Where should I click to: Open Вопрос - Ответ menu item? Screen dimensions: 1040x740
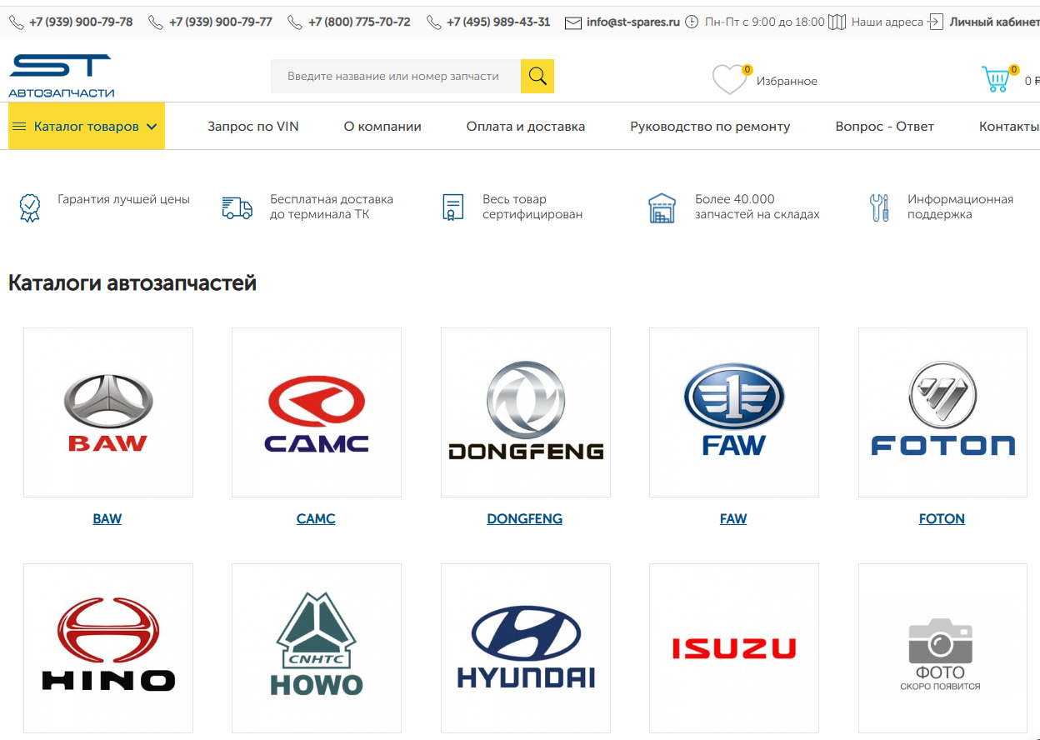[x=885, y=127]
